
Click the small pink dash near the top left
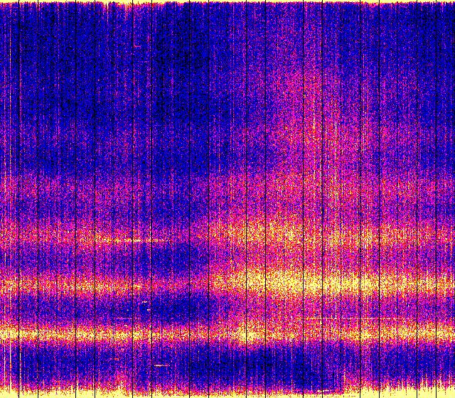click(x=136, y=45)
